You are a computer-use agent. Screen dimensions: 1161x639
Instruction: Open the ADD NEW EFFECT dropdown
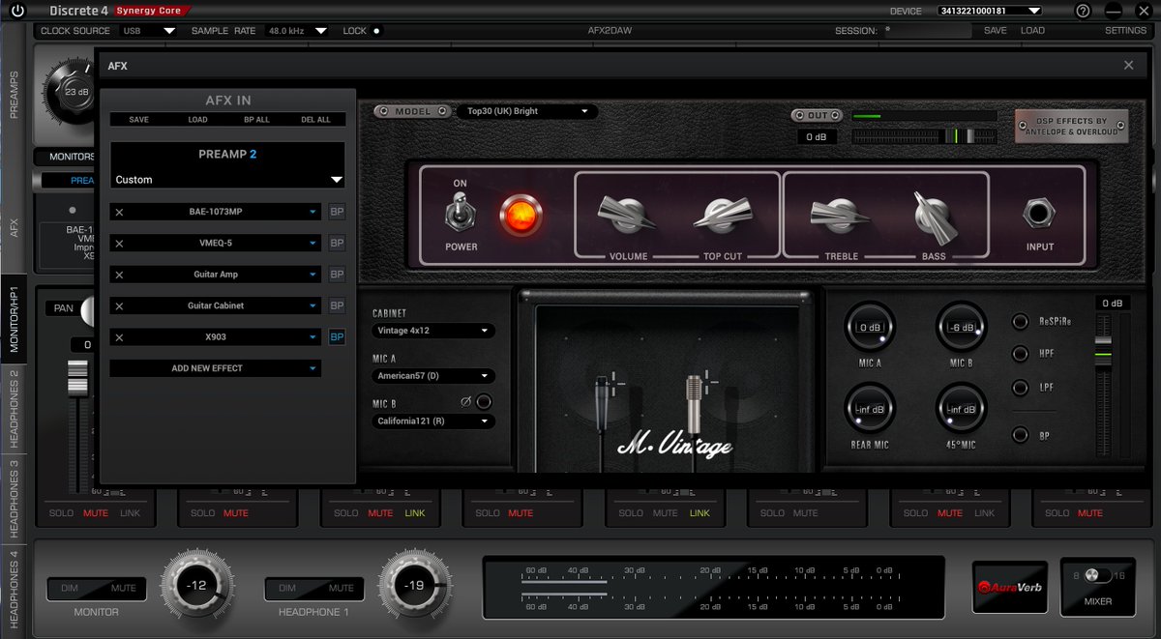(x=215, y=368)
